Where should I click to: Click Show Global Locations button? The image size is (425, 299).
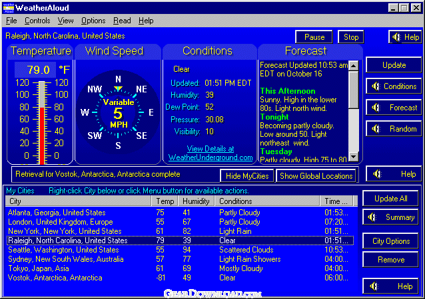click(316, 176)
